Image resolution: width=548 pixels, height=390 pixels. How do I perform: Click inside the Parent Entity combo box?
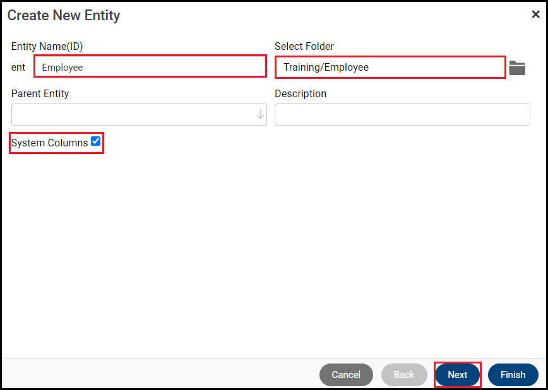(x=133, y=115)
